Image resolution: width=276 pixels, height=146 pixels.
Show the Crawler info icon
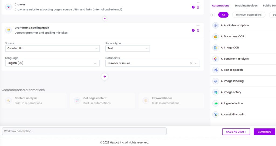[x=193, y=7]
